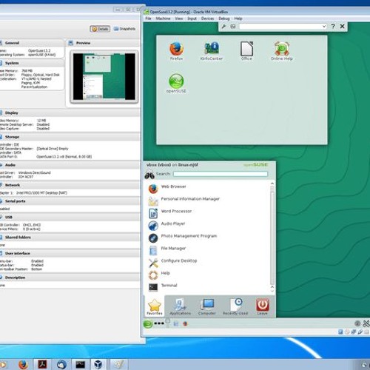Switch to the Favorites launcher tab
This screenshot has height=370, width=370.
pos(155,306)
